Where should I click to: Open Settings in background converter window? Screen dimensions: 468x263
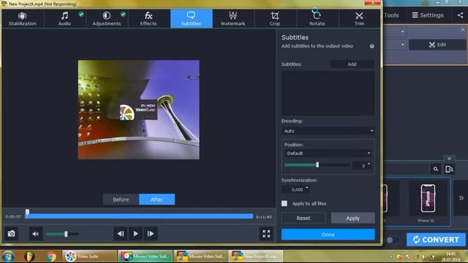(x=428, y=15)
